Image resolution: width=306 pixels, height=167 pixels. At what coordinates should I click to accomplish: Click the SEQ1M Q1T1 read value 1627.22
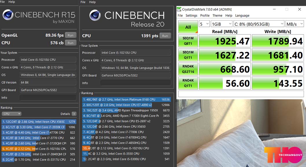(225, 55)
